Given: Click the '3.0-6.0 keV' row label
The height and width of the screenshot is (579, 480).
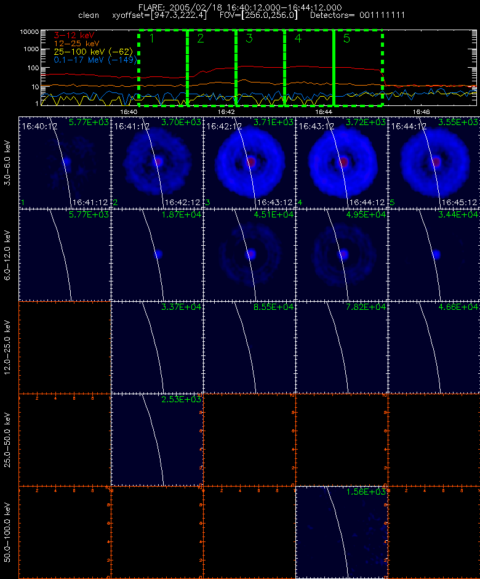Looking at the screenshot, I should (x=7, y=163).
